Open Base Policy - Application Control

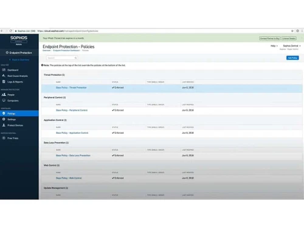click(x=72, y=133)
